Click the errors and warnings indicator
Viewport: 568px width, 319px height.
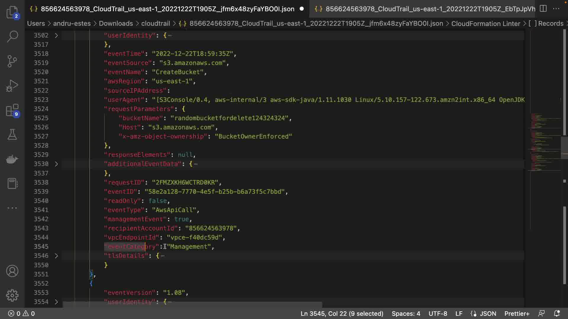(x=21, y=313)
